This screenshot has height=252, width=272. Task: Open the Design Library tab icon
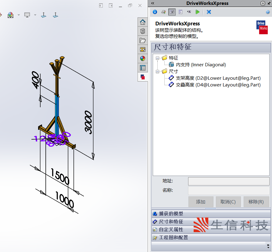click(143, 31)
